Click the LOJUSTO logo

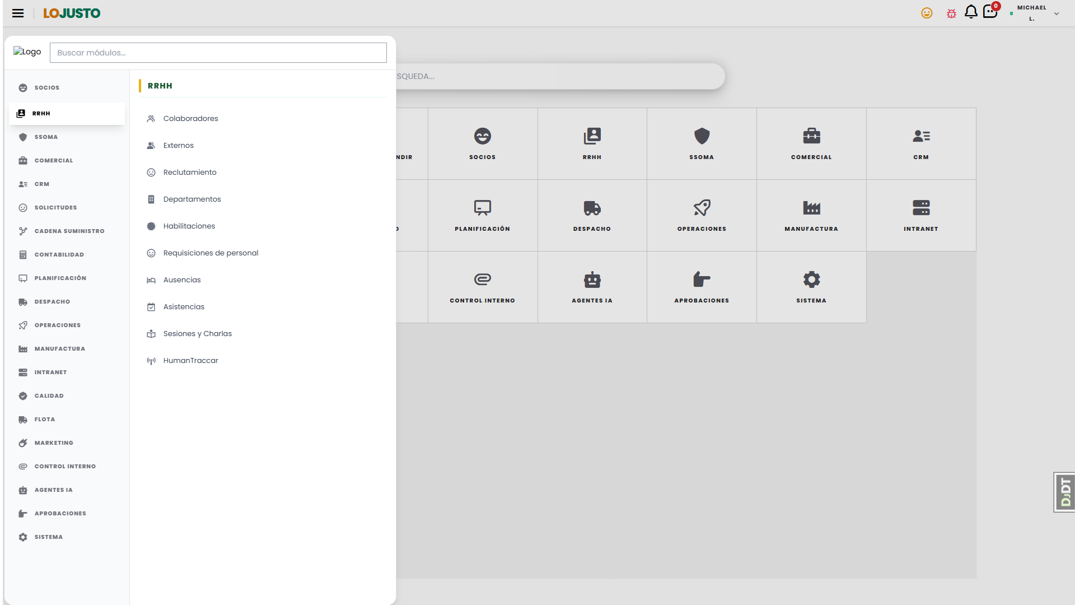click(72, 13)
